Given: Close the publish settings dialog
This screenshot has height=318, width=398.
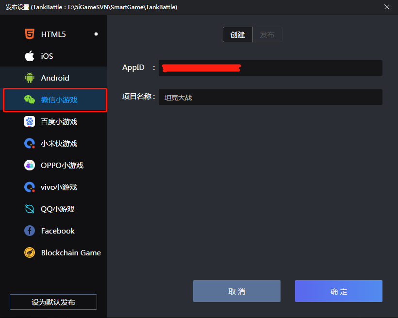Looking at the screenshot, I should [386, 7].
